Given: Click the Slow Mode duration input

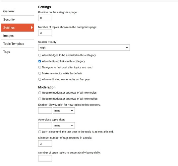Looking at the screenshot, I should (45, 111).
